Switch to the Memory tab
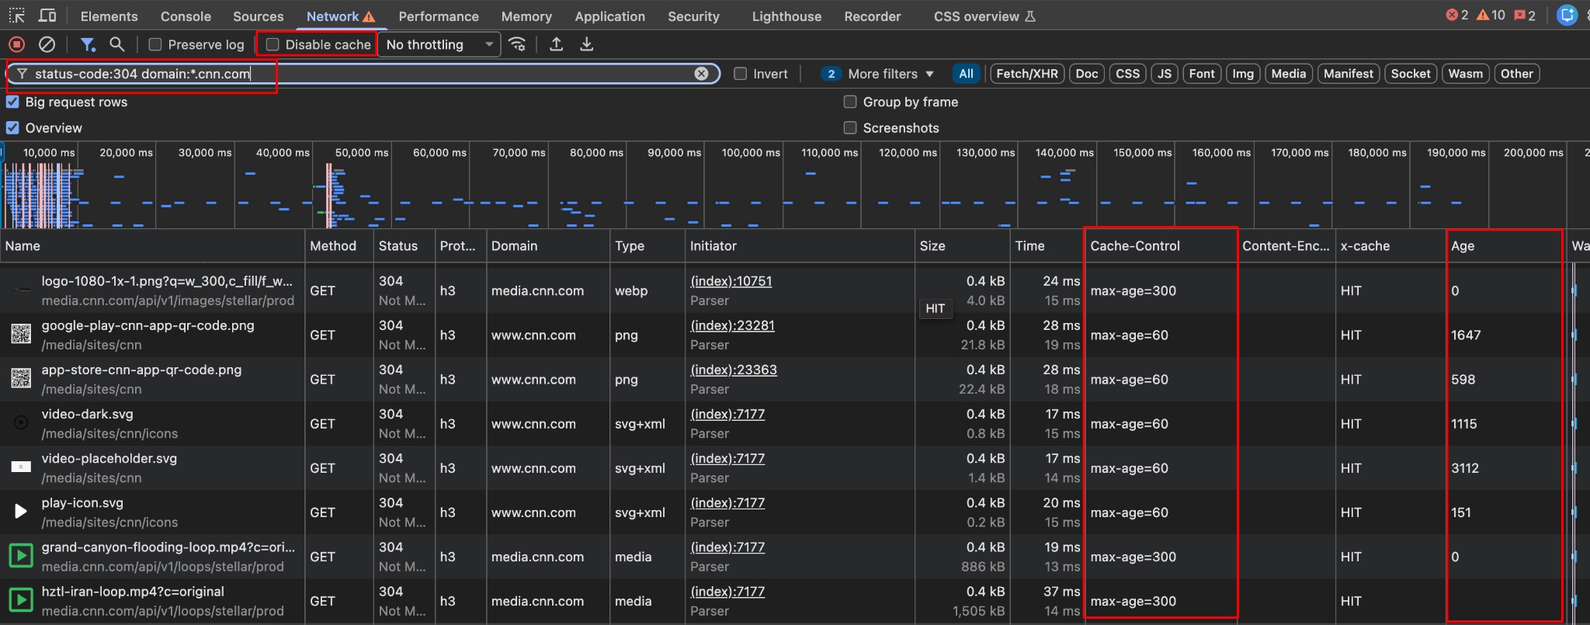Image resolution: width=1590 pixels, height=625 pixels. pyautogui.click(x=526, y=16)
